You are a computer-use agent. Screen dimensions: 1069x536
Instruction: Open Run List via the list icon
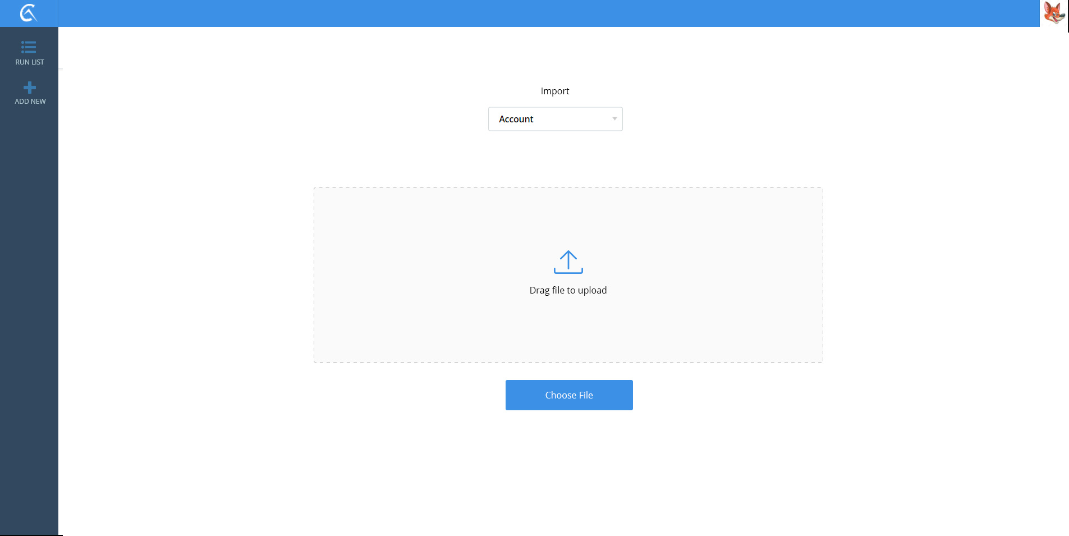point(29,47)
